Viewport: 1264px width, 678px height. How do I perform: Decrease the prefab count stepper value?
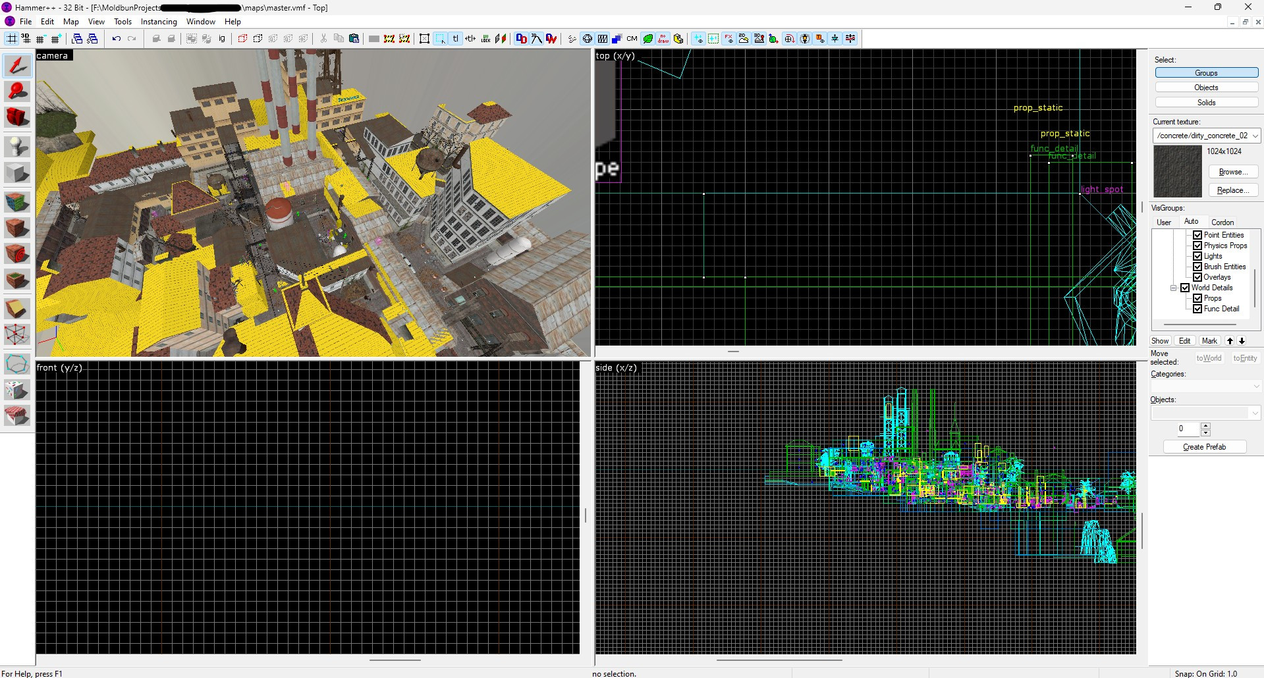click(1205, 432)
